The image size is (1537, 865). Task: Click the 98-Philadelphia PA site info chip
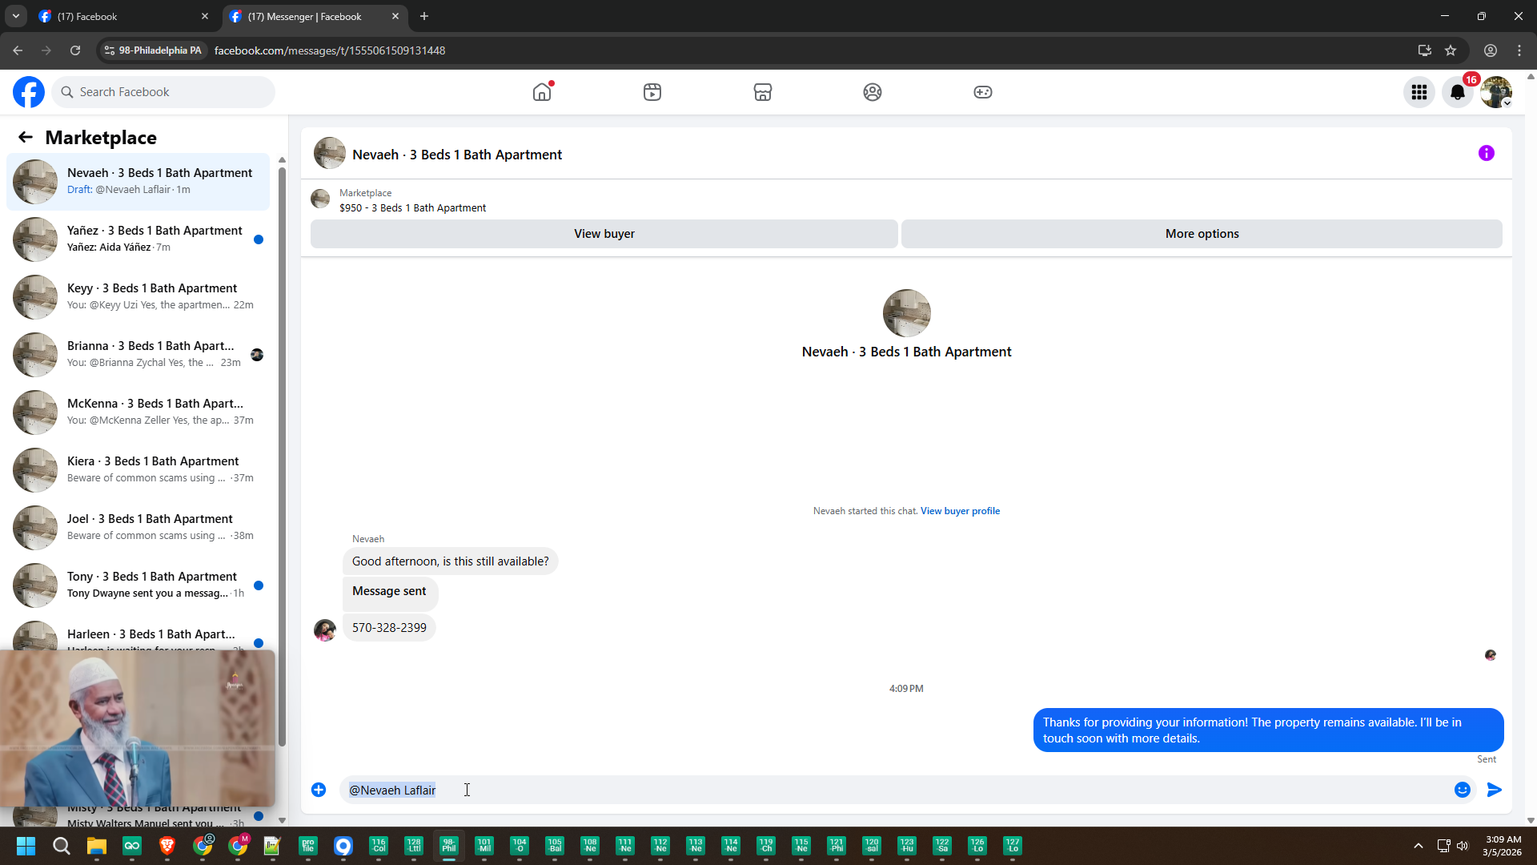point(154,50)
